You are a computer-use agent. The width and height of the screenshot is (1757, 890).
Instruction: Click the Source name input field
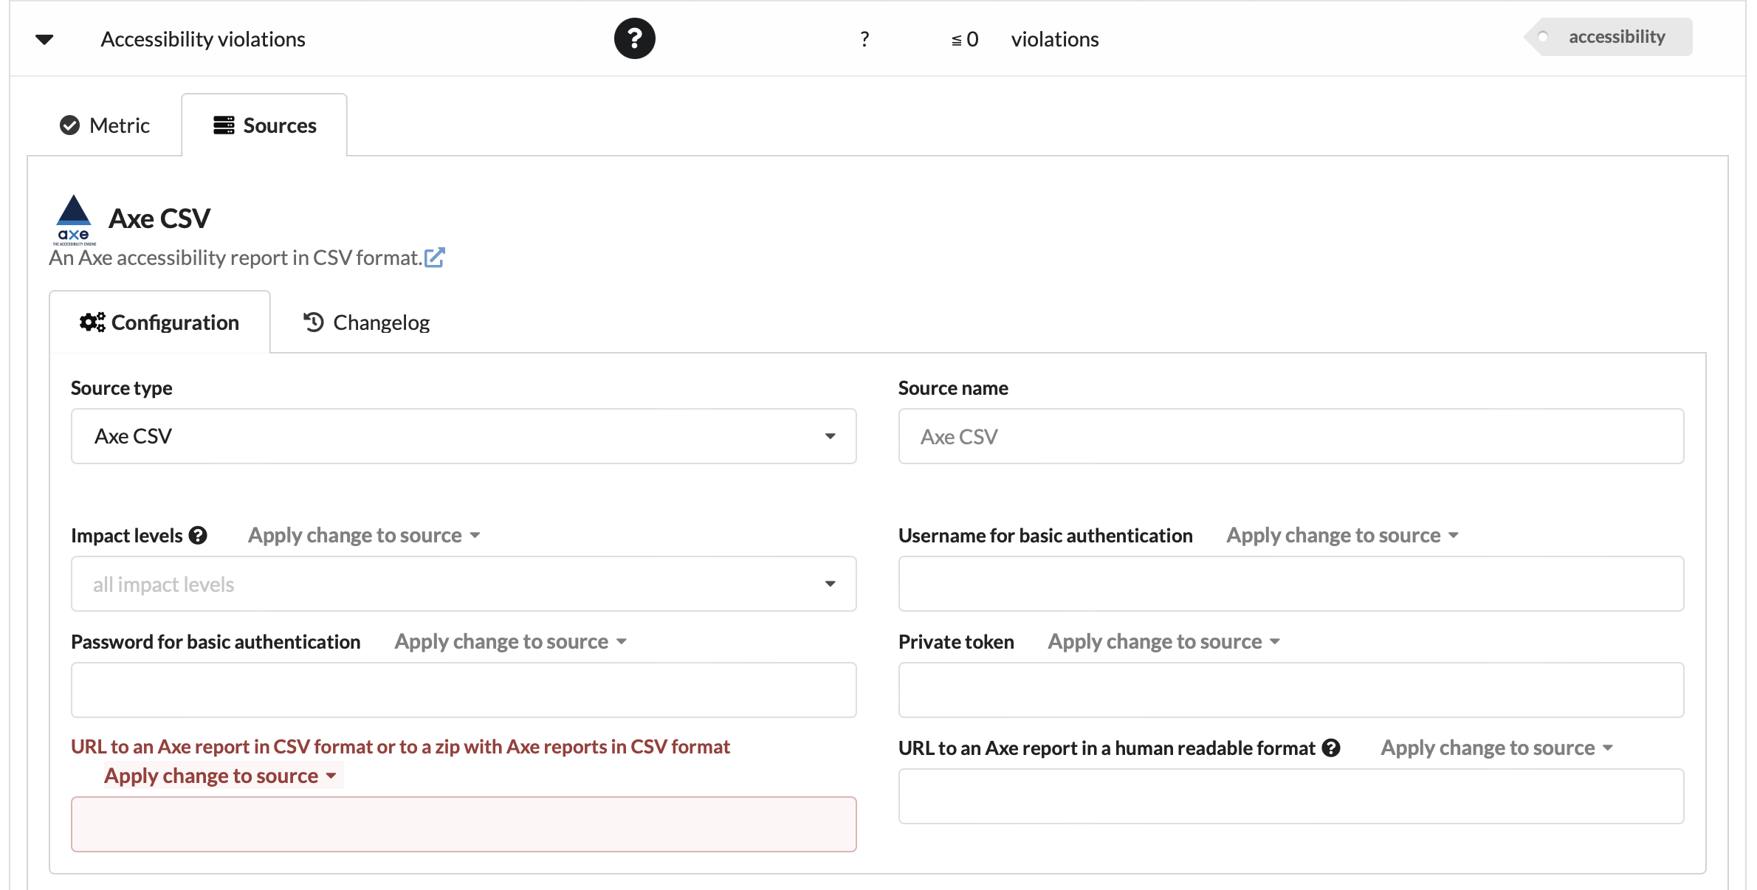pos(1290,436)
